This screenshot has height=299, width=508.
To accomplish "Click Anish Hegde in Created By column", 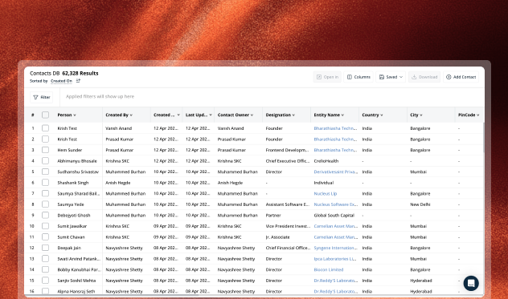I will click(118, 183).
